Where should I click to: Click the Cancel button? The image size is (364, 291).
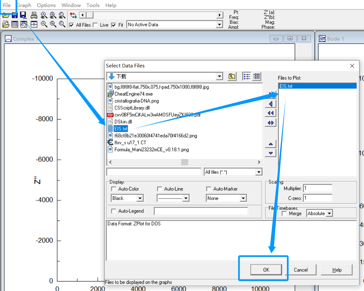pyautogui.click(x=301, y=270)
